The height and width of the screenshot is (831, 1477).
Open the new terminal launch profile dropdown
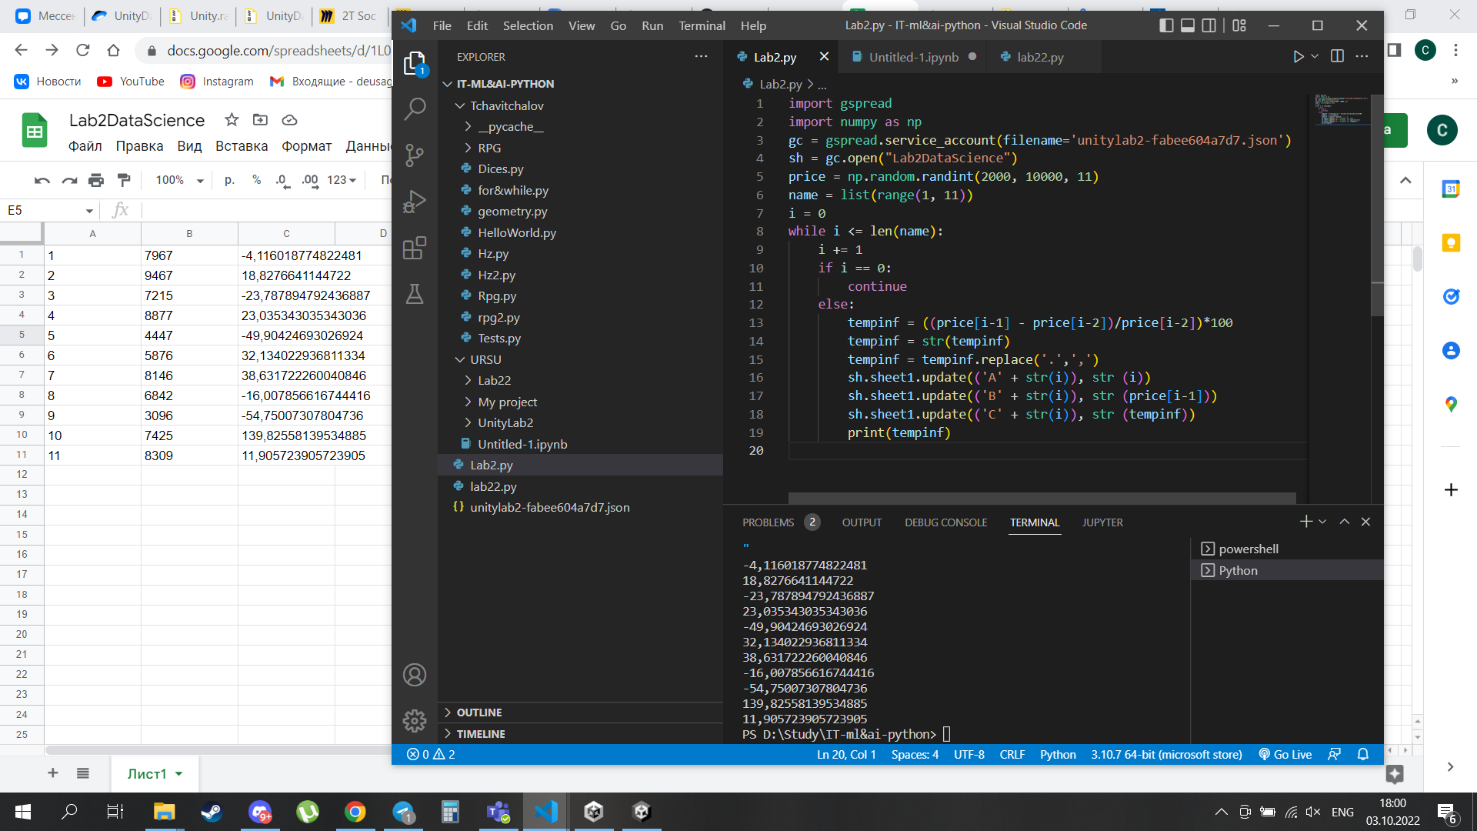(x=1322, y=522)
